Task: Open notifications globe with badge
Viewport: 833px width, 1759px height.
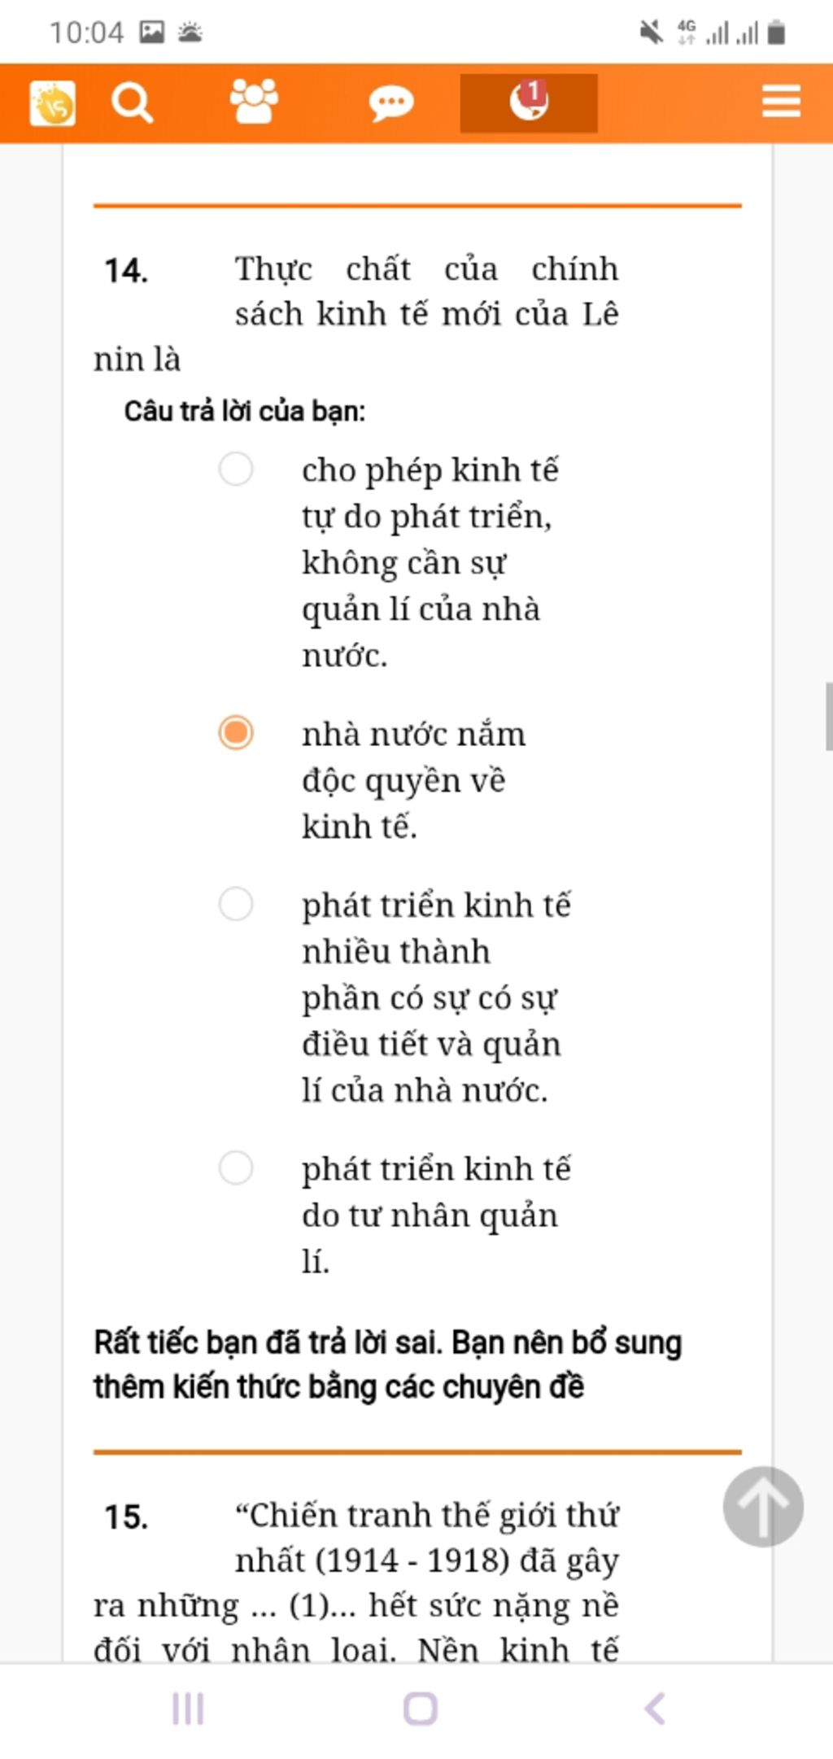Action: pos(529,103)
